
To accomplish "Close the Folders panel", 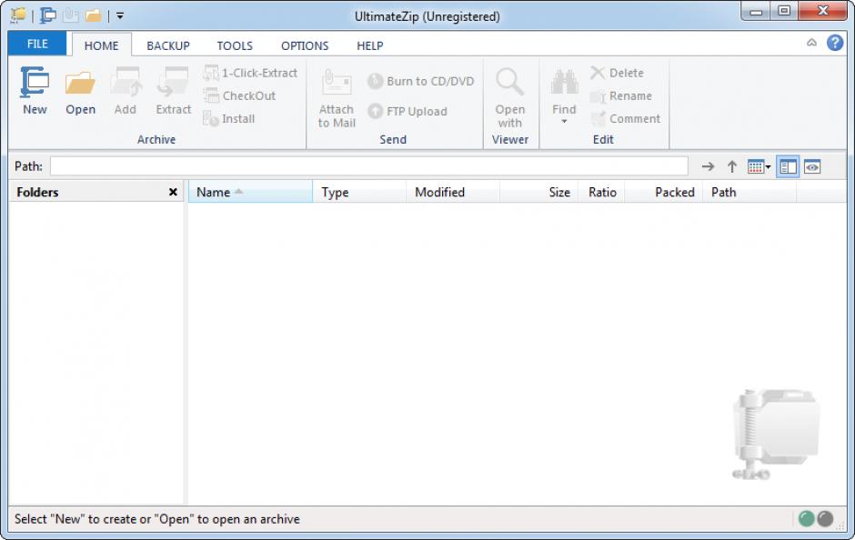I will point(173,192).
